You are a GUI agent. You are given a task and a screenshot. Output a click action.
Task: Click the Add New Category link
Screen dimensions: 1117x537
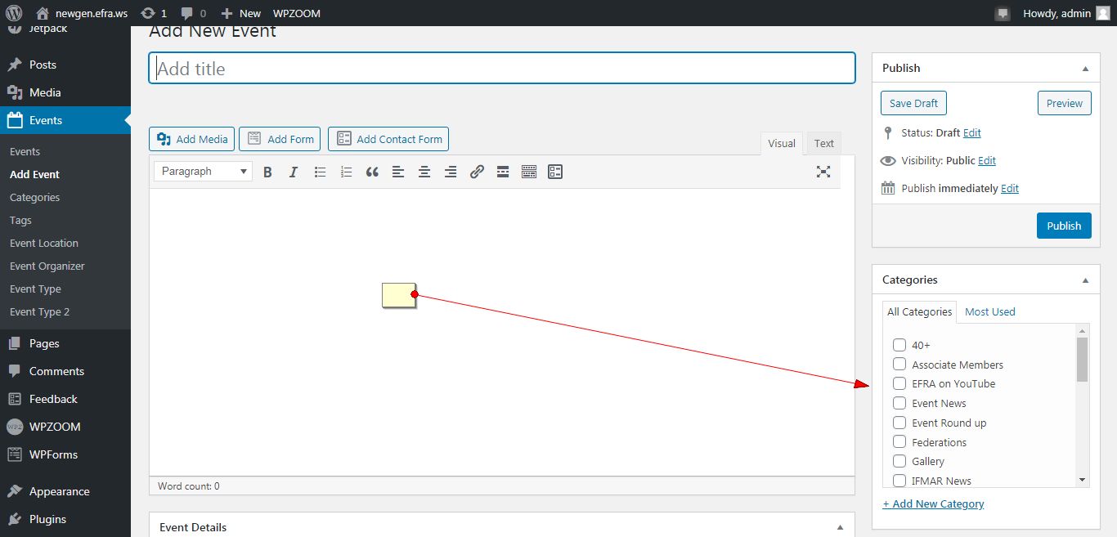click(933, 504)
